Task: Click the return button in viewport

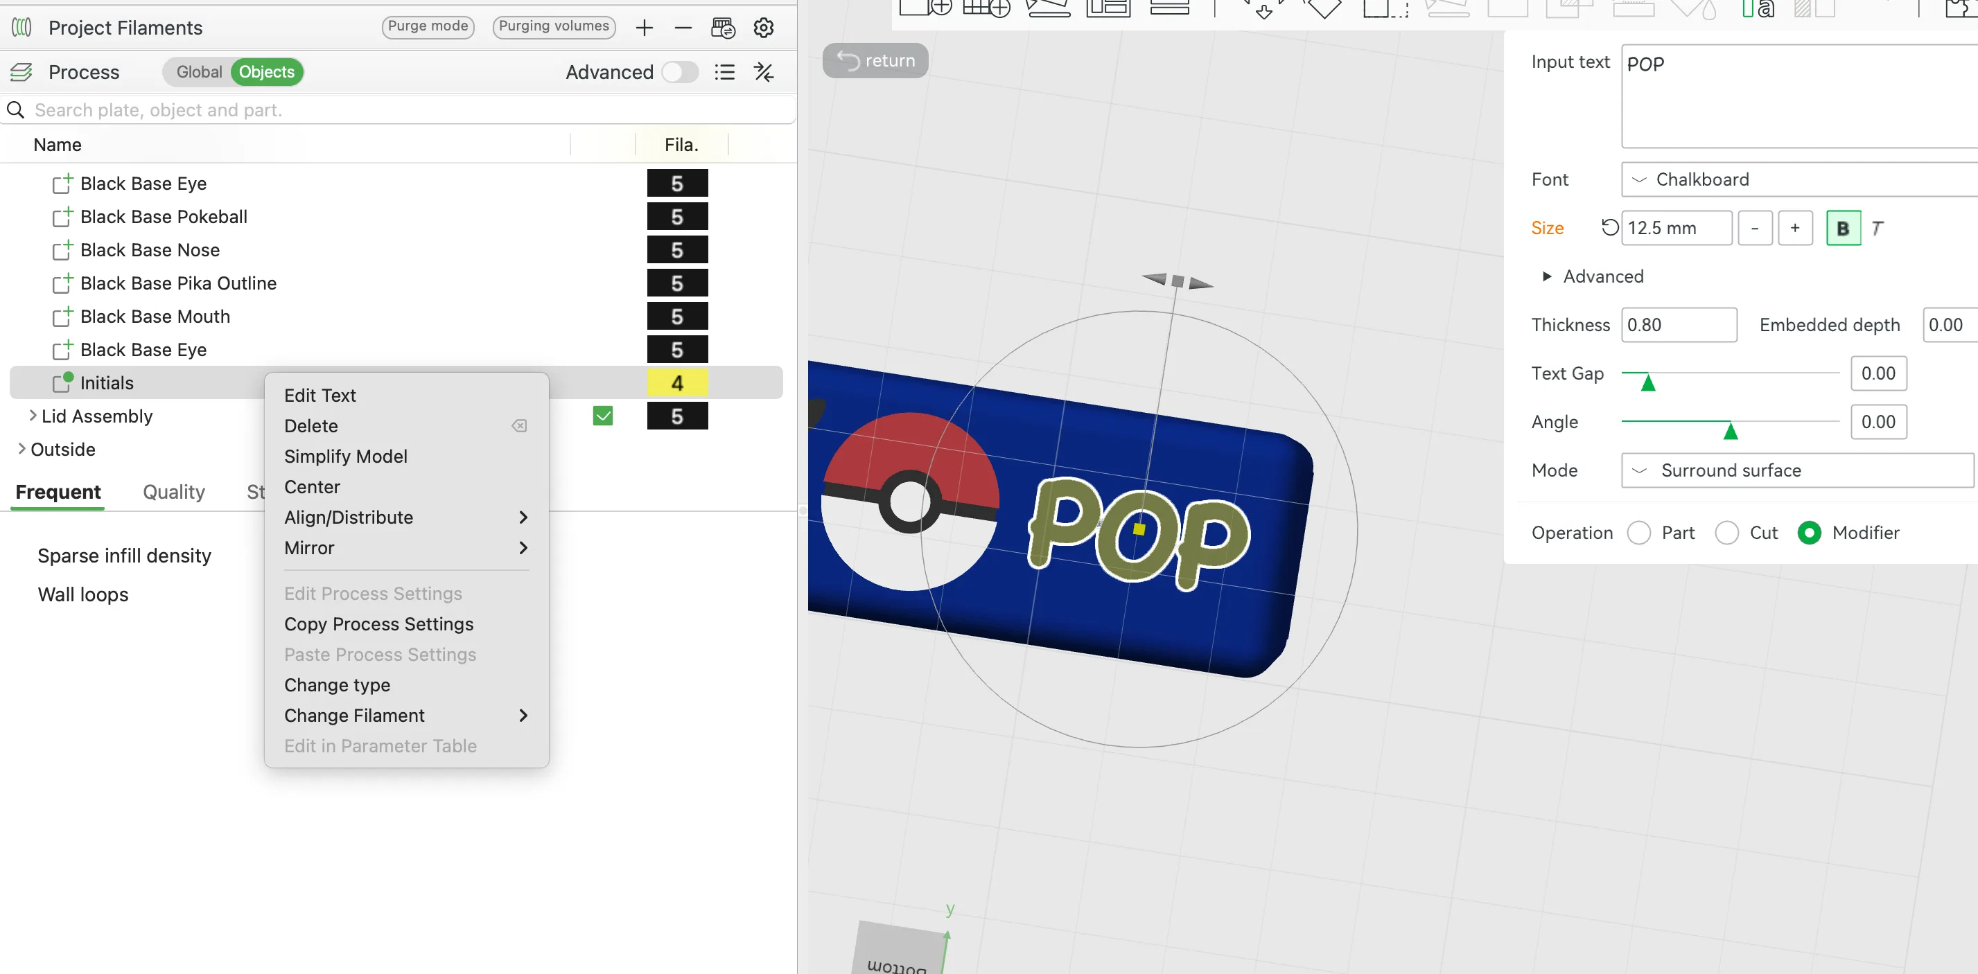Action: pos(875,61)
